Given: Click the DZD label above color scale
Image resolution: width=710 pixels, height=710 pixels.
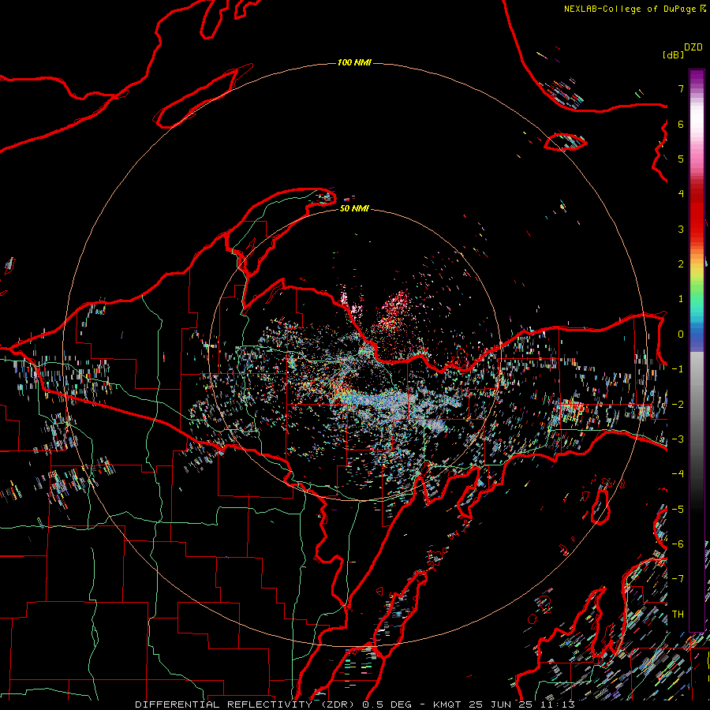Looking at the screenshot, I should tap(693, 47).
